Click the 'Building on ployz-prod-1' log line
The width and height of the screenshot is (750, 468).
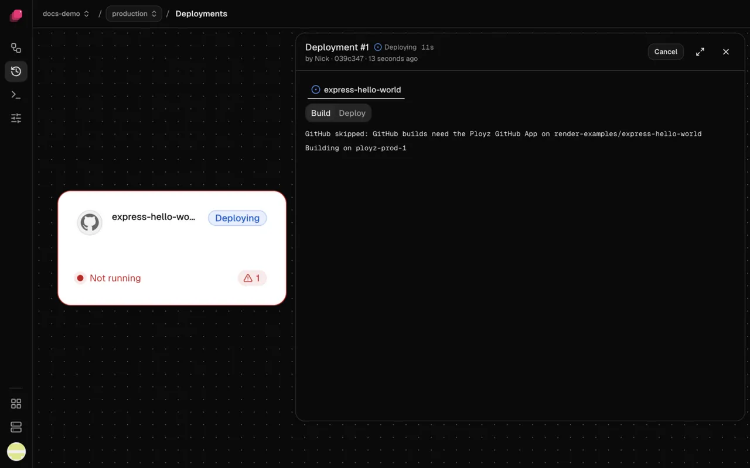[x=356, y=148]
